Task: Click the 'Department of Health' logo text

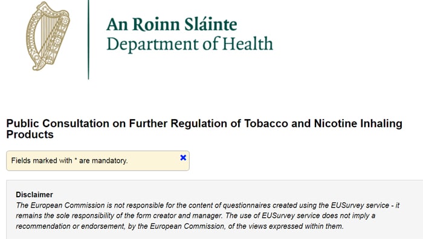Action: tap(190, 44)
